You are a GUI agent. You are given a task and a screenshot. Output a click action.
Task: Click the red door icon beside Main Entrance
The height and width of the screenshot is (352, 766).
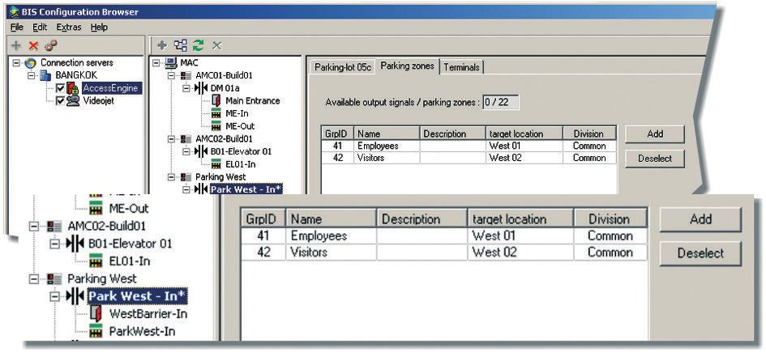pyautogui.click(x=216, y=101)
